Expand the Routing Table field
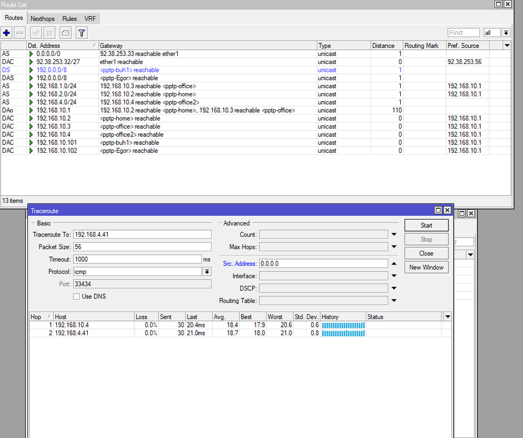 coord(394,301)
